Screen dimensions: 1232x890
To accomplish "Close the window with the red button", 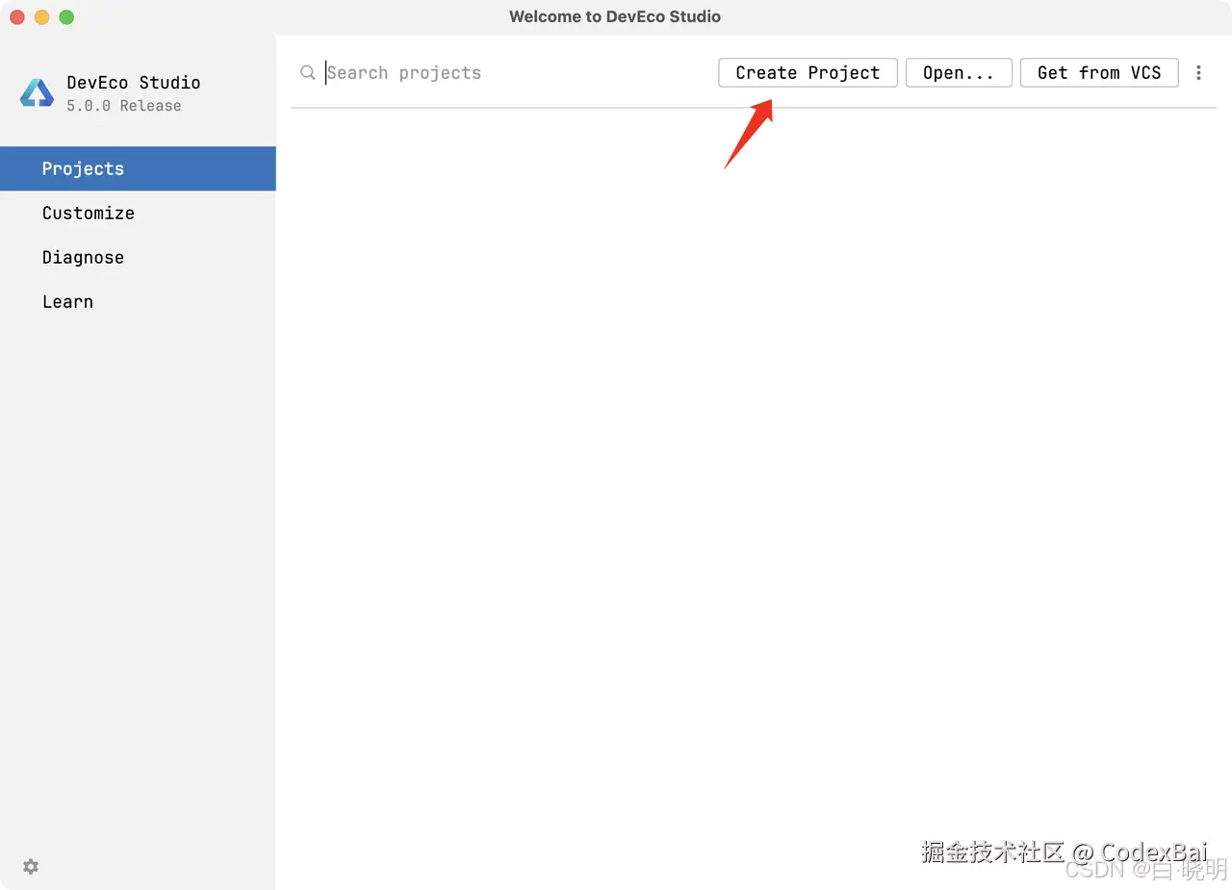I will coord(17,17).
